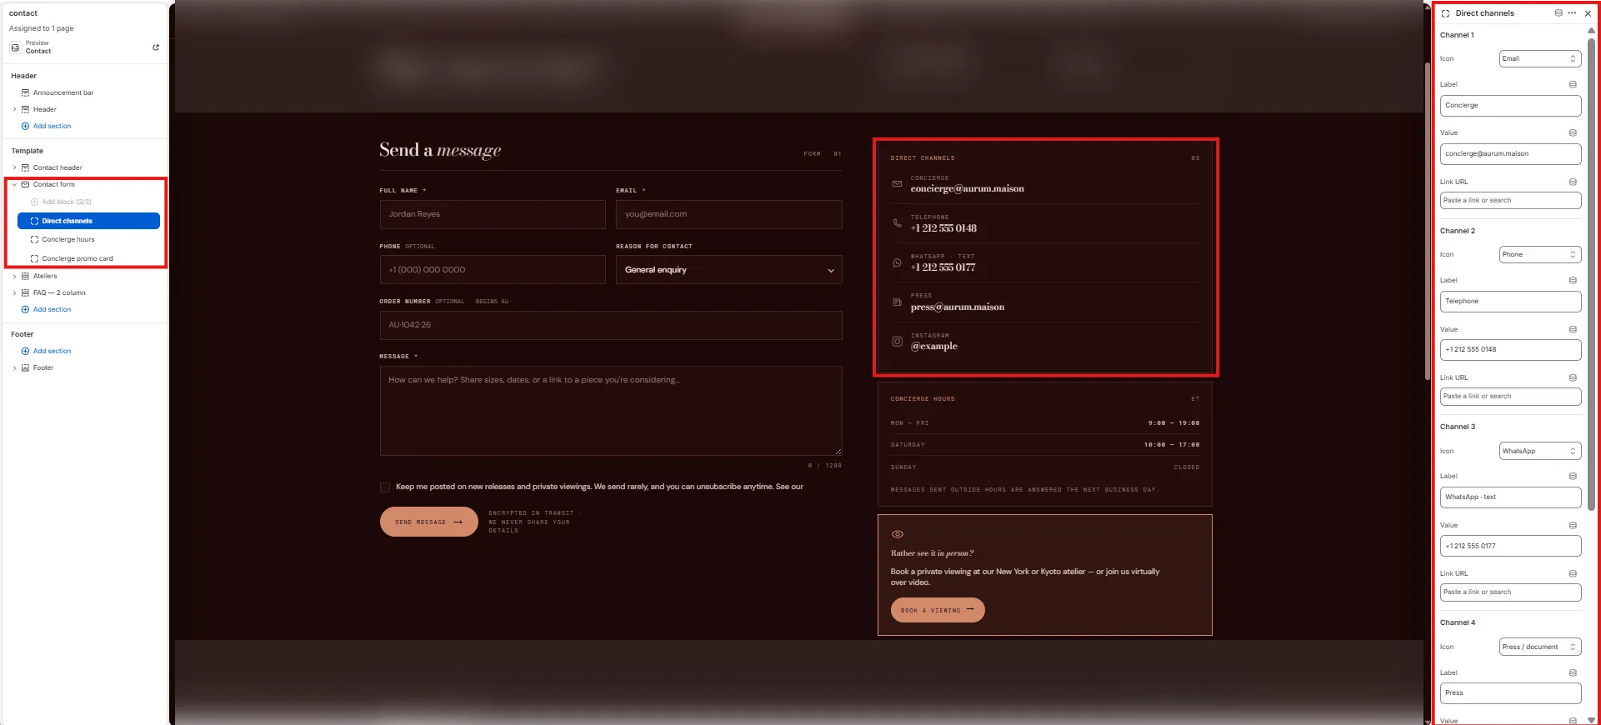The height and width of the screenshot is (725, 1601).
Task: Expand the Contact header section
Action: click(14, 167)
